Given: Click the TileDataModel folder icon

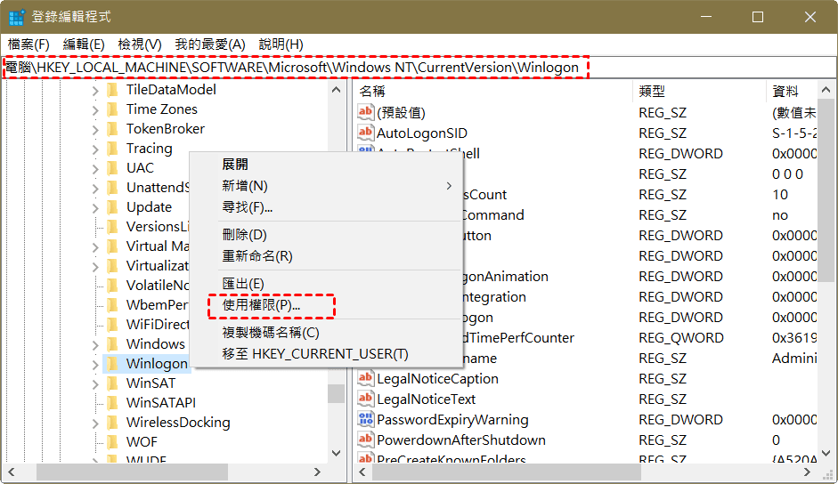Looking at the screenshot, I should (x=112, y=90).
